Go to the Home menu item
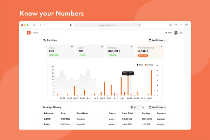 [35, 33]
